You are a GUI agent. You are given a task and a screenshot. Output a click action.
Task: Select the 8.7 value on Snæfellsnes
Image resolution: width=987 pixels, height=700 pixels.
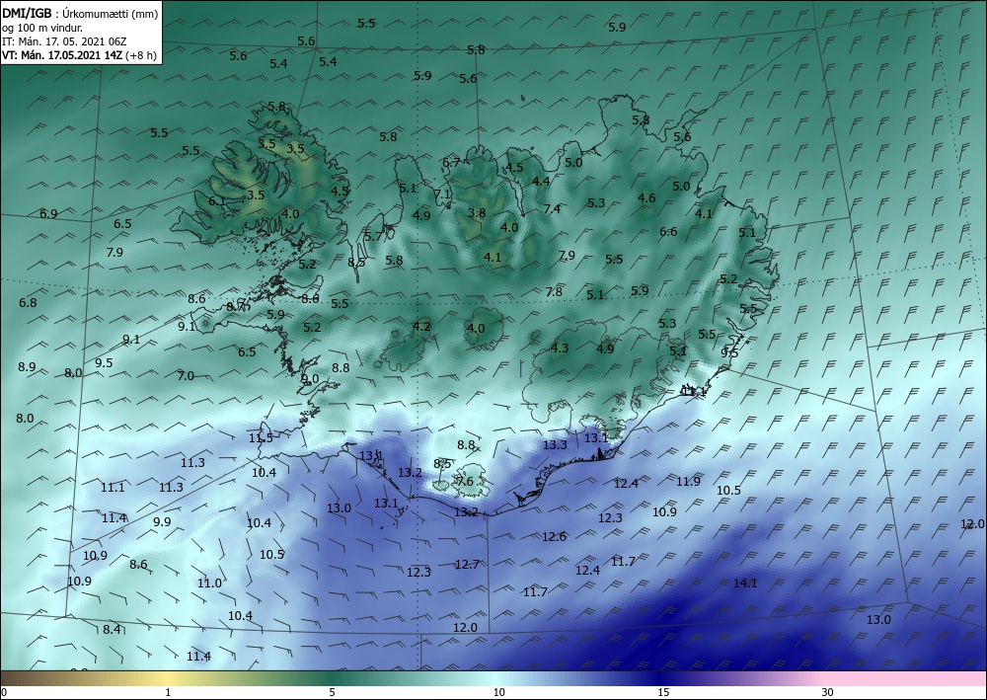[236, 307]
